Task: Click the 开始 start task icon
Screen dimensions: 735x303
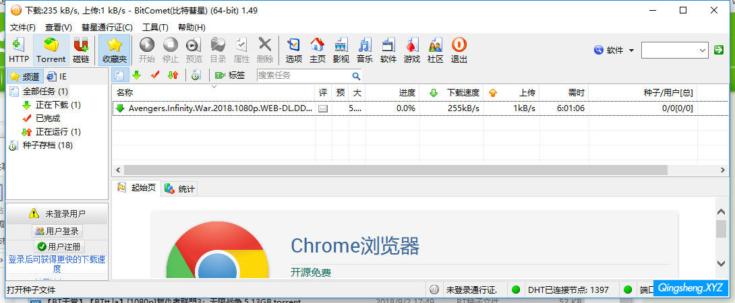Action: point(147,50)
